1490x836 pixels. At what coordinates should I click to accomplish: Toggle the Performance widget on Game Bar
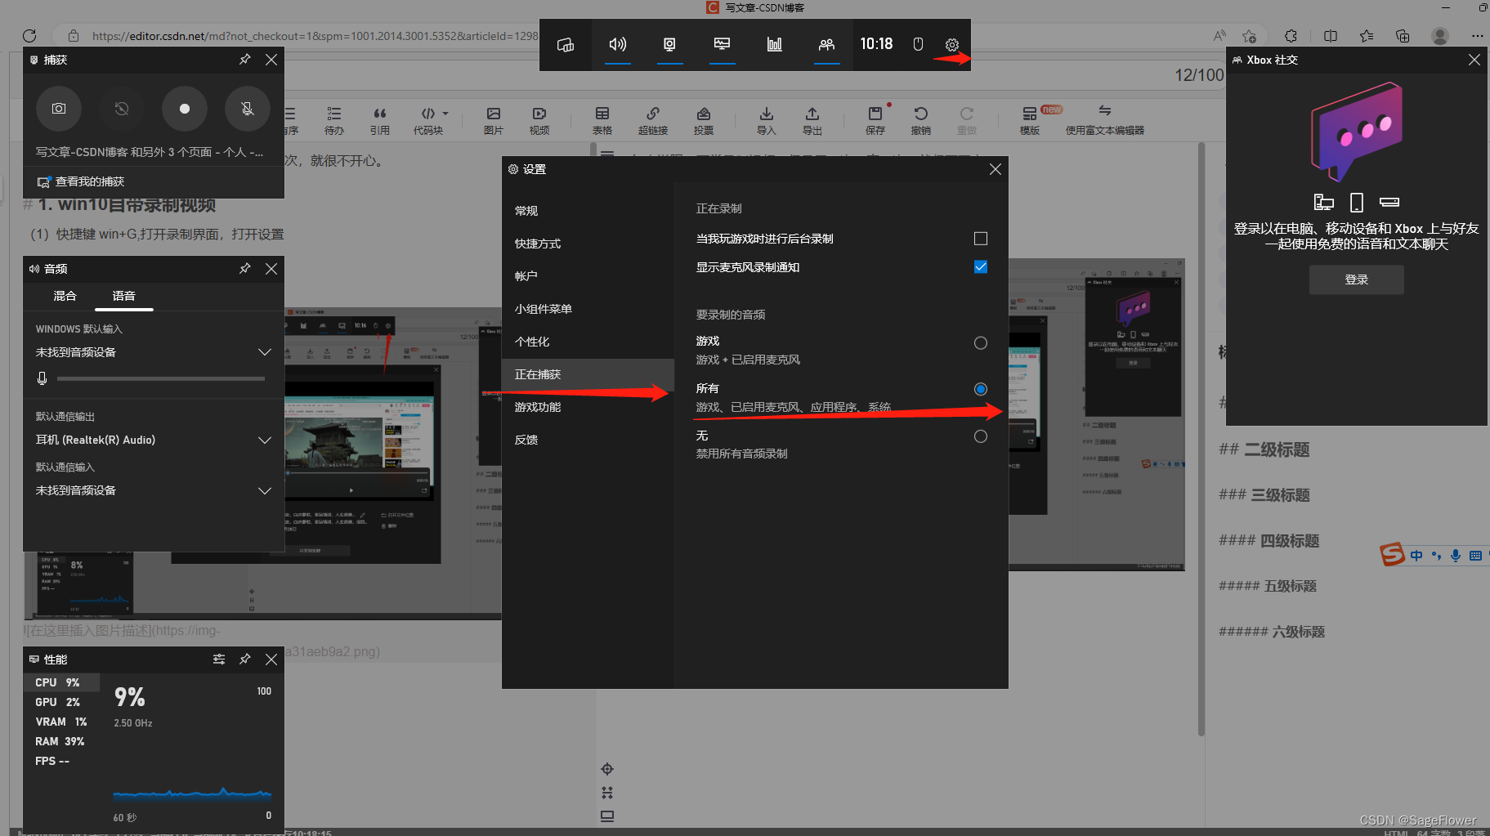[x=722, y=44]
